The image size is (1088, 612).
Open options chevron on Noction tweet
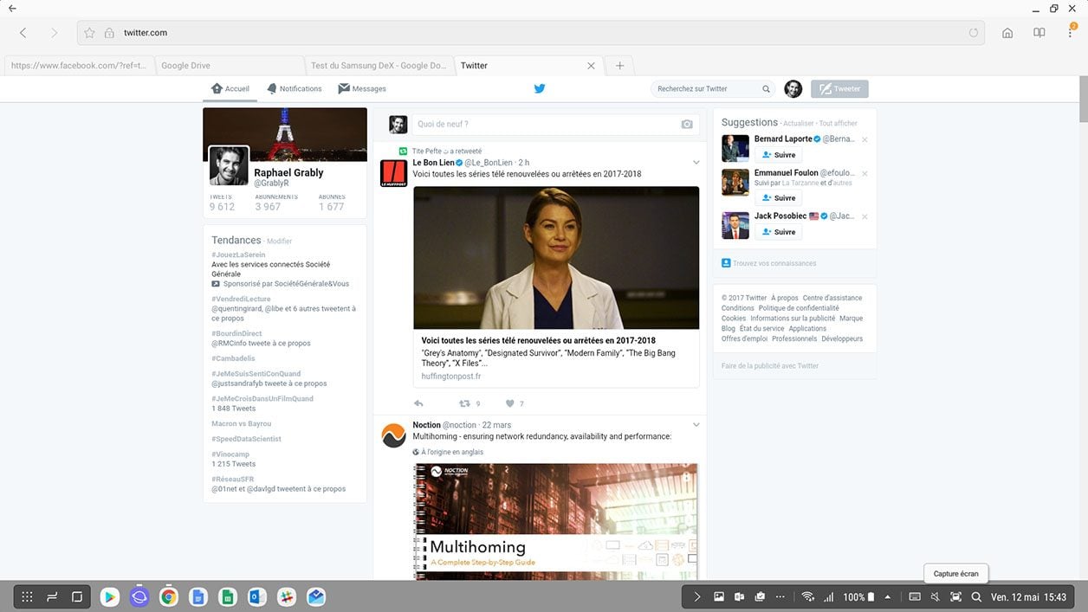[696, 425]
